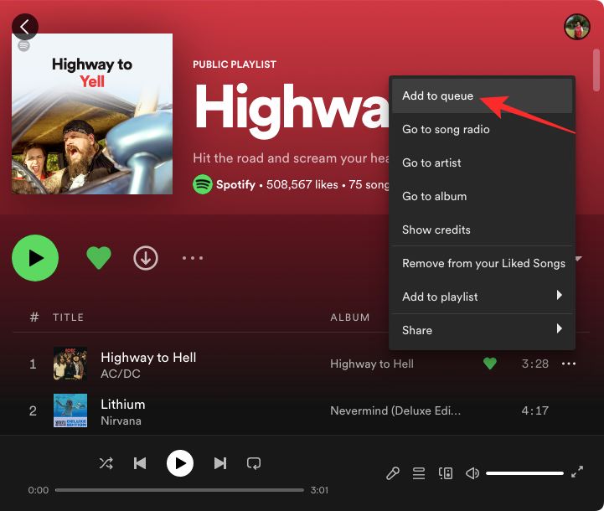This screenshot has height=511, width=604.
Task: Click the 0:00 elapsed time
Action: pyautogui.click(x=39, y=490)
